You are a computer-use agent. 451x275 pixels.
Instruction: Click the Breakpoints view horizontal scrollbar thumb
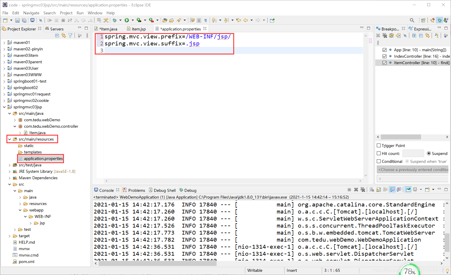(x=401, y=137)
